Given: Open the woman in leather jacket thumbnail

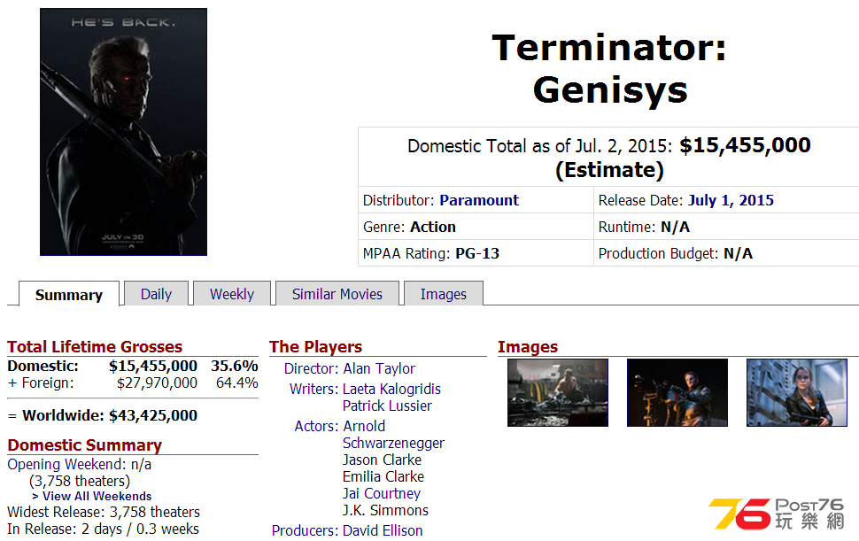Looking at the screenshot, I should (x=796, y=392).
